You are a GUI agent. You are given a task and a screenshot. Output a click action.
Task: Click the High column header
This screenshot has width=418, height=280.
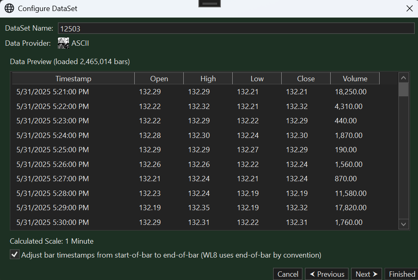(x=208, y=79)
